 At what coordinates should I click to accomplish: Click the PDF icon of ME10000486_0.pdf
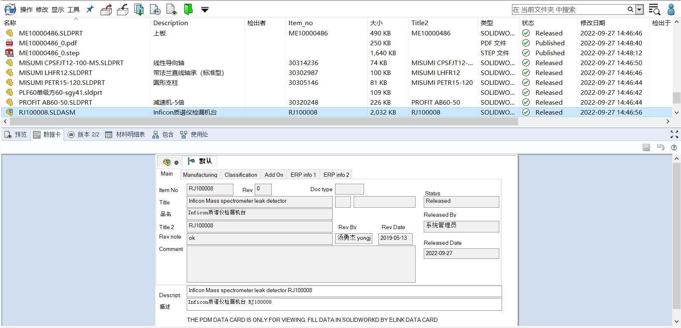click(x=9, y=43)
